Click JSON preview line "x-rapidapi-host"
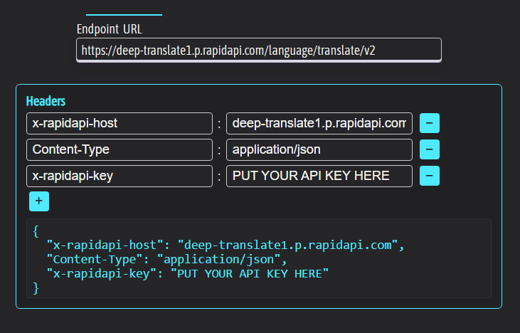Viewport: 520px width, 333px height. coord(225,245)
